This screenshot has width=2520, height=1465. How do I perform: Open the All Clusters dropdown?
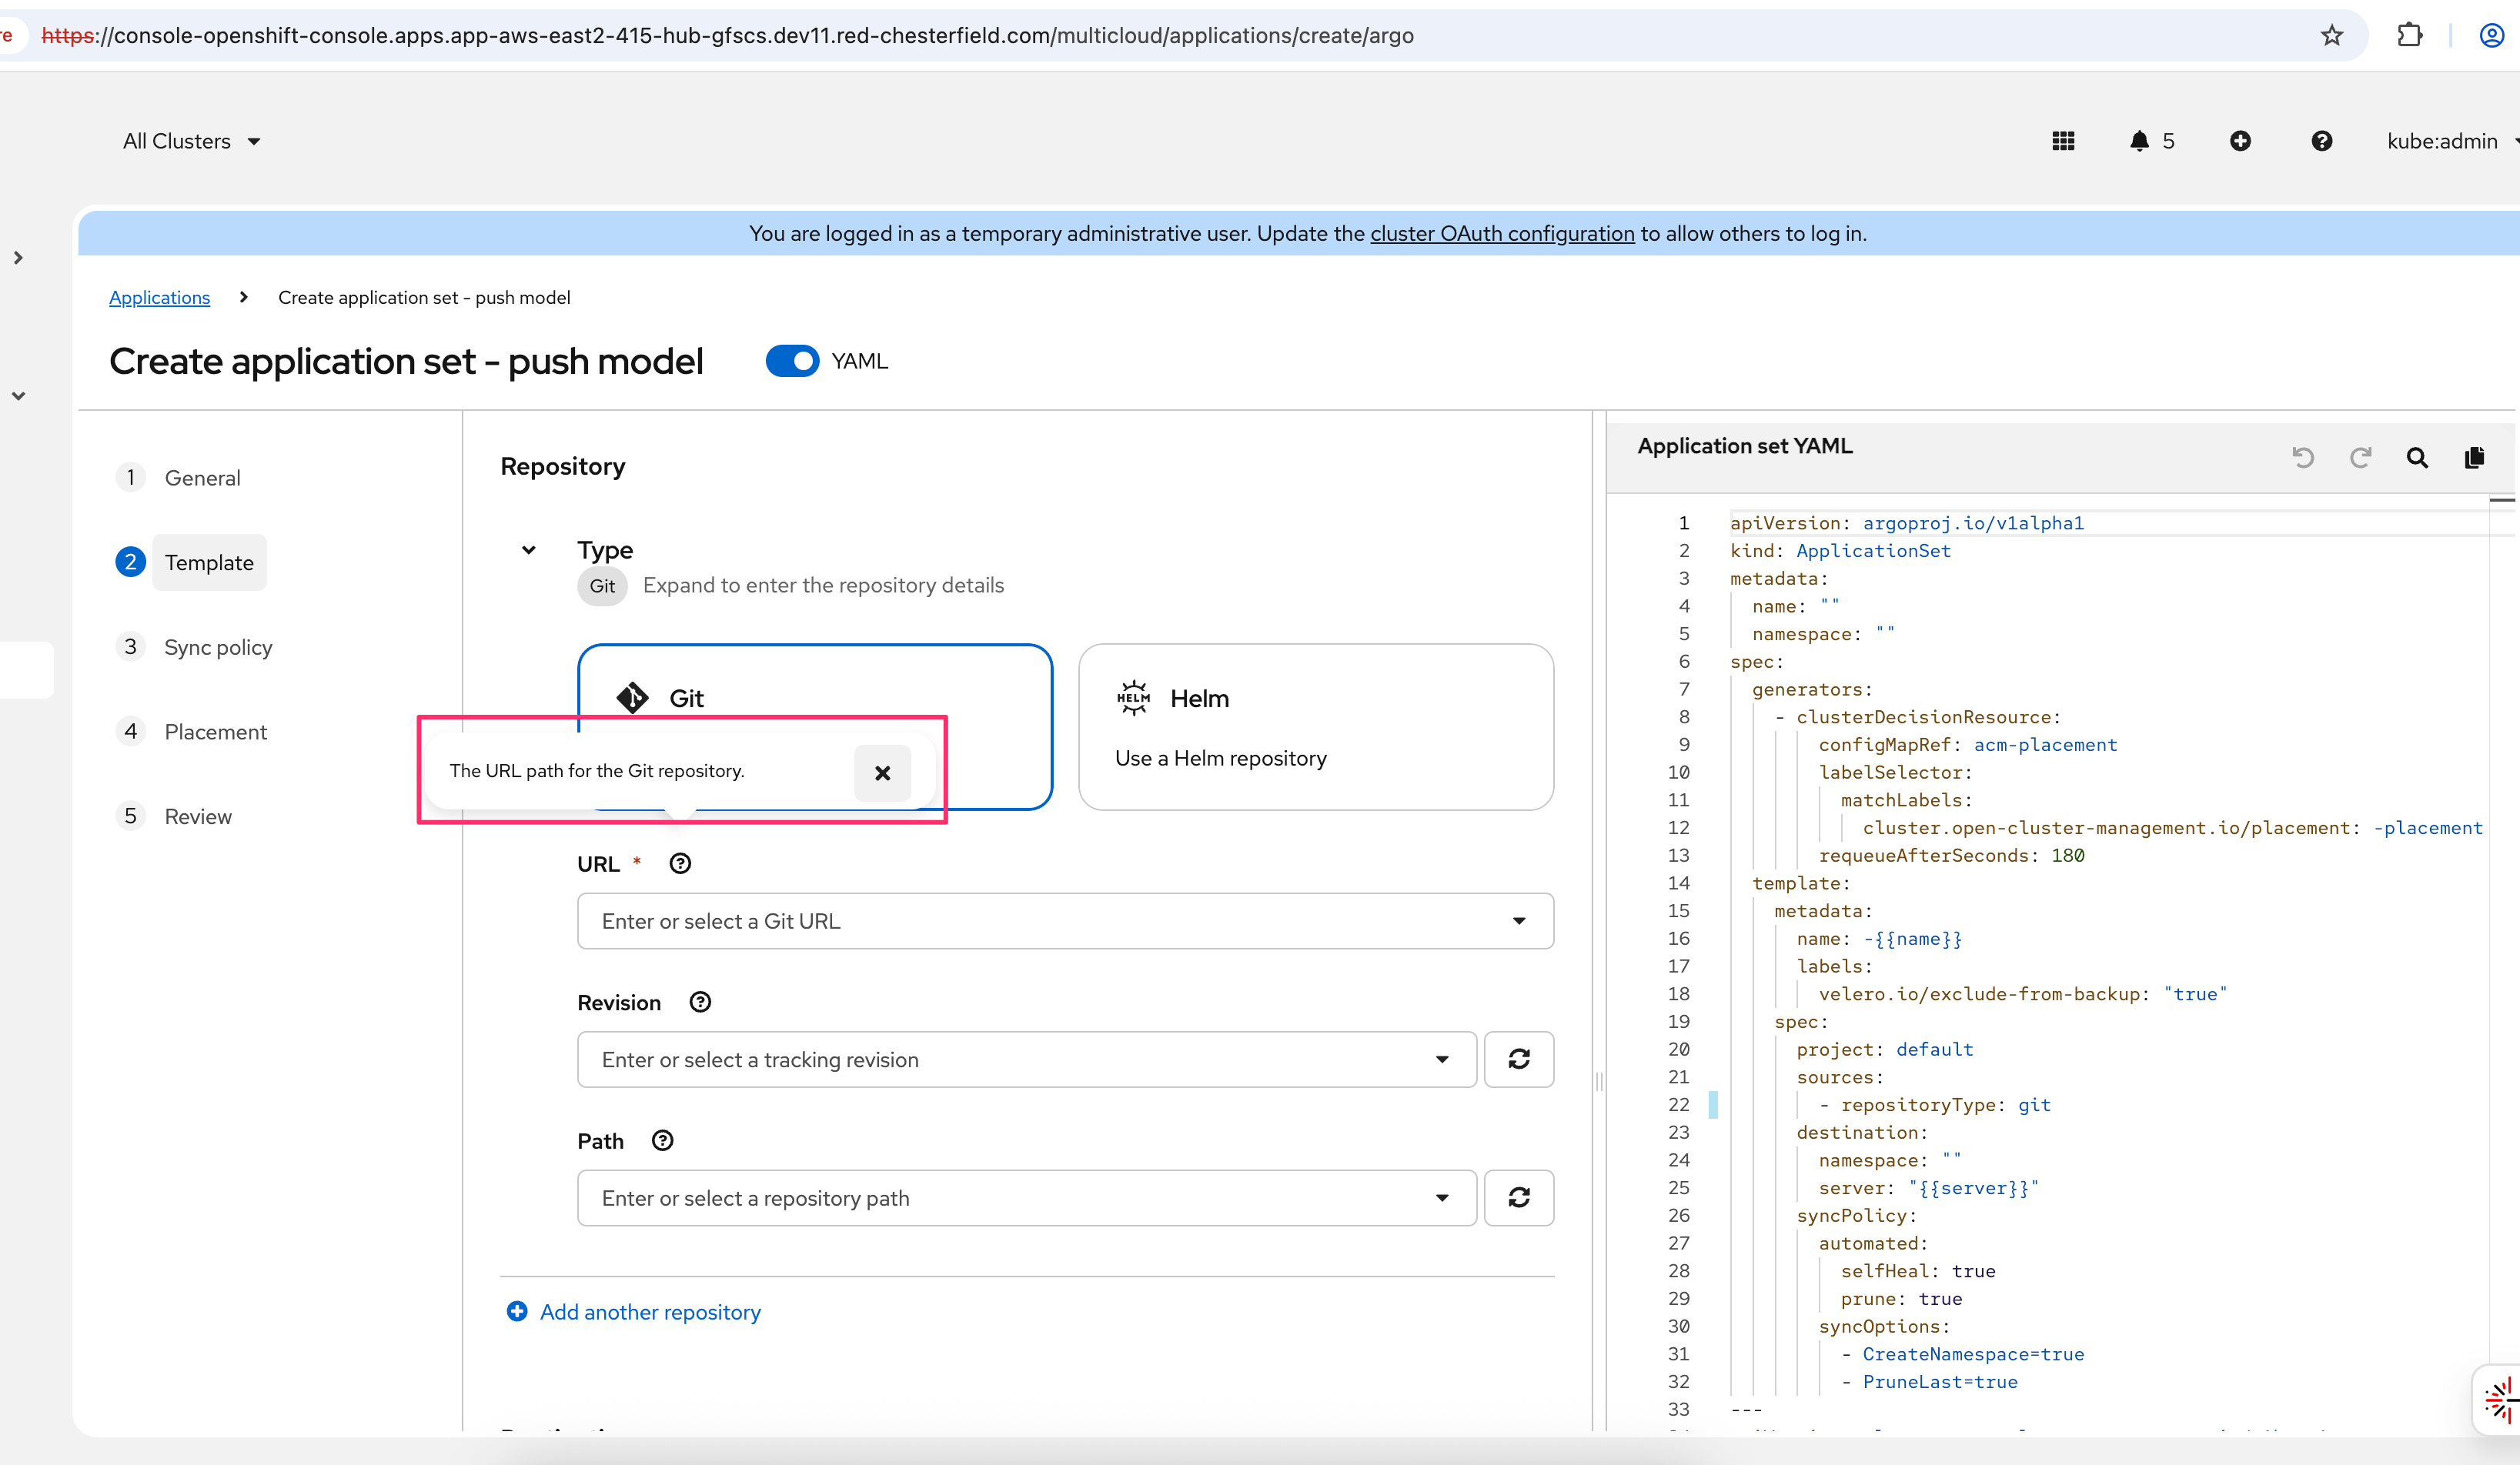(x=191, y=141)
